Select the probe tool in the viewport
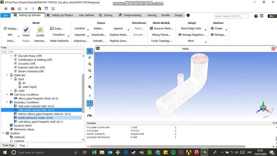This screenshot has width=277, height=156. coord(90,77)
